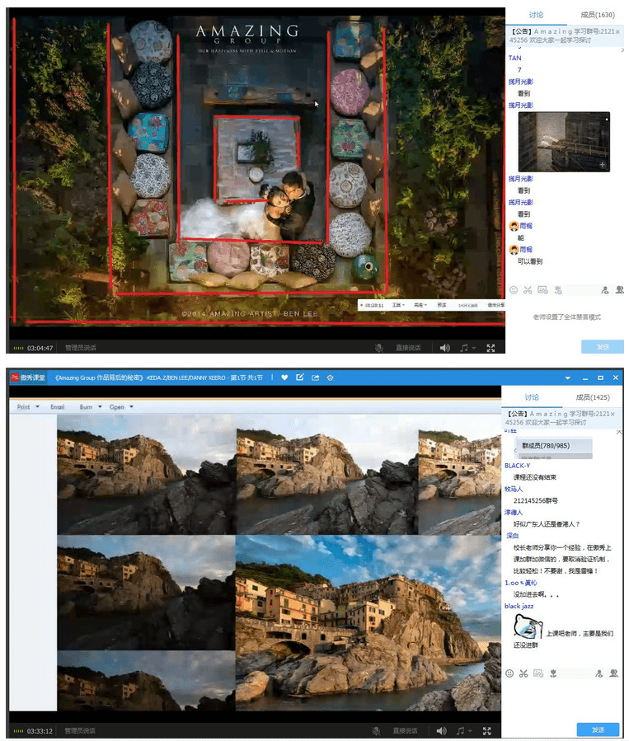The image size is (629, 741).
Task: Click the flower gift icon in the lower window chat
Action: pyautogui.click(x=553, y=673)
